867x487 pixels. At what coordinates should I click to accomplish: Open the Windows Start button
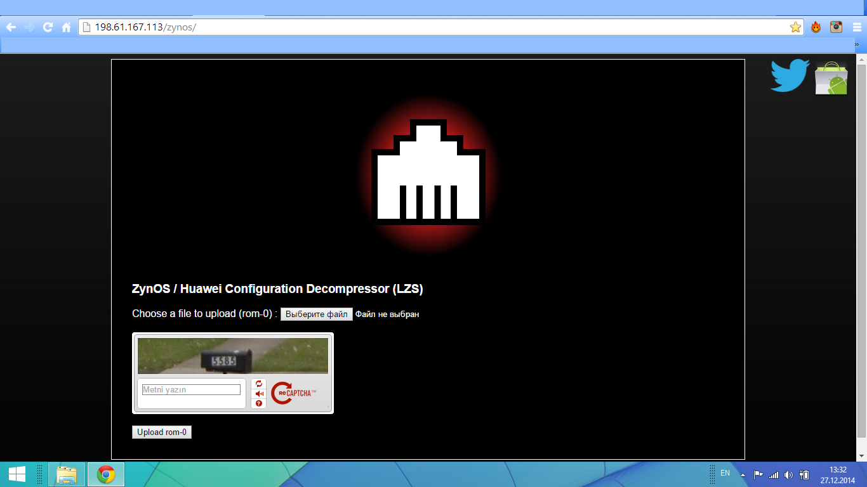pos(17,474)
